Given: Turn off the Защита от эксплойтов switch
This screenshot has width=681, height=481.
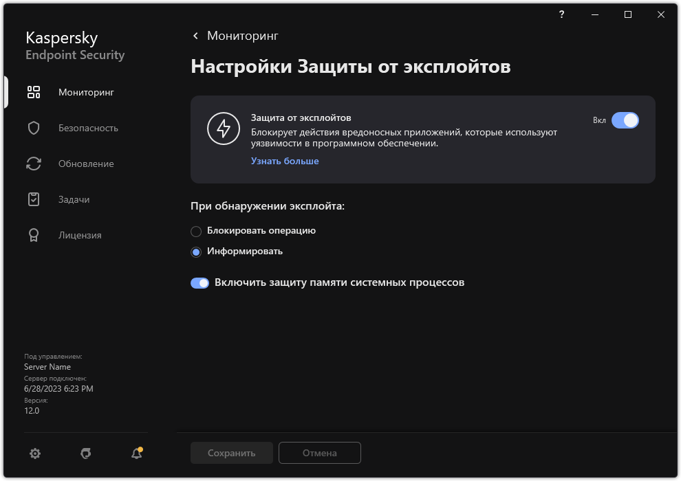Looking at the screenshot, I should tap(625, 120).
